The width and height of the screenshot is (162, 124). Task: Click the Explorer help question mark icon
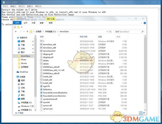(145, 23)
